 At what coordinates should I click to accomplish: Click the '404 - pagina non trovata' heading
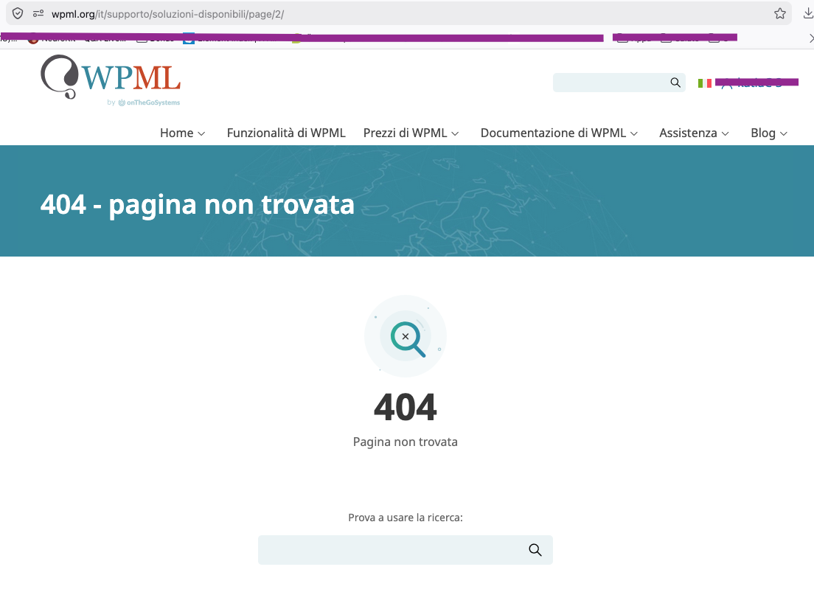pyautogui.click(x=198, y=204)
